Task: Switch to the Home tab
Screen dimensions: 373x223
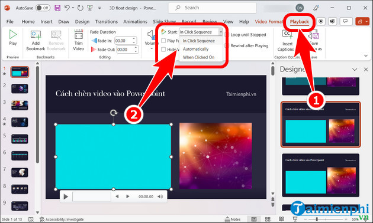Action: (x=28, y=22)
